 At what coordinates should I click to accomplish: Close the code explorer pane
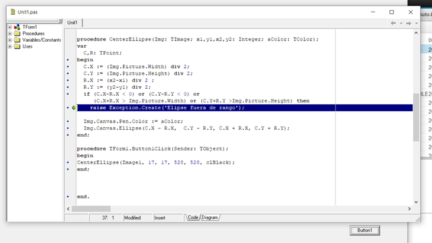click(x=61, y=21)
